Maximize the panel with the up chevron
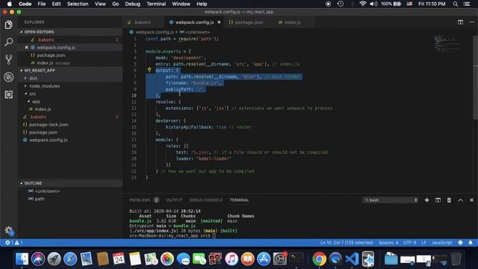 [x=460, y=200]
